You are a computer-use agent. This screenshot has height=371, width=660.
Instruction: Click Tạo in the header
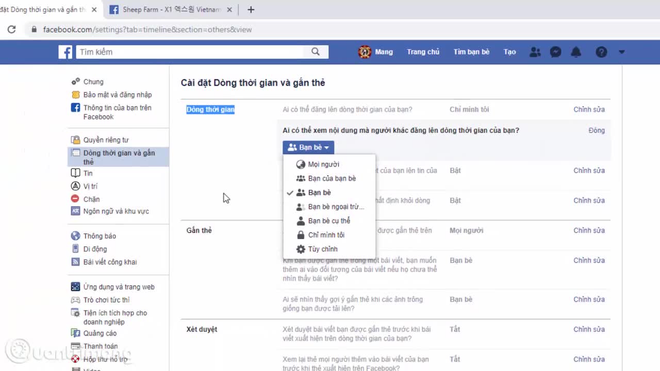click(x=509, y=52)
